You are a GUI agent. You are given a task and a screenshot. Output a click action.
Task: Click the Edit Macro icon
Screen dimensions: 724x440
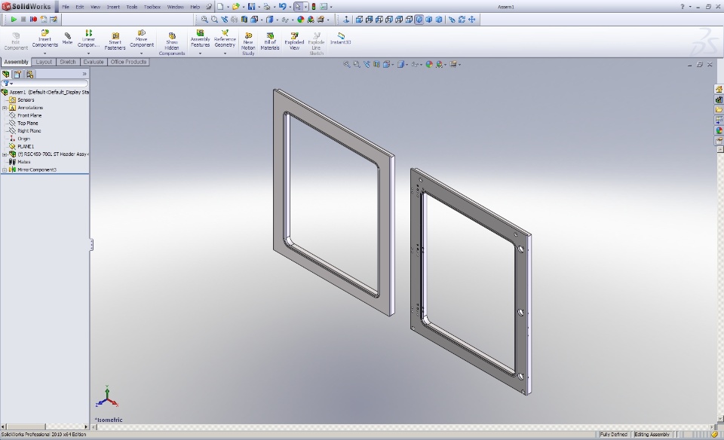tap(54, 20)
